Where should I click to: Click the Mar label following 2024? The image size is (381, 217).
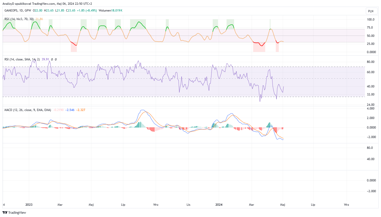(x=251, y=205)
